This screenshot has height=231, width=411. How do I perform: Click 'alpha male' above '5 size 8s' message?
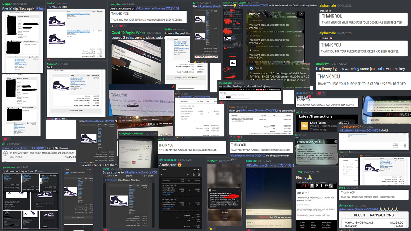328,33
